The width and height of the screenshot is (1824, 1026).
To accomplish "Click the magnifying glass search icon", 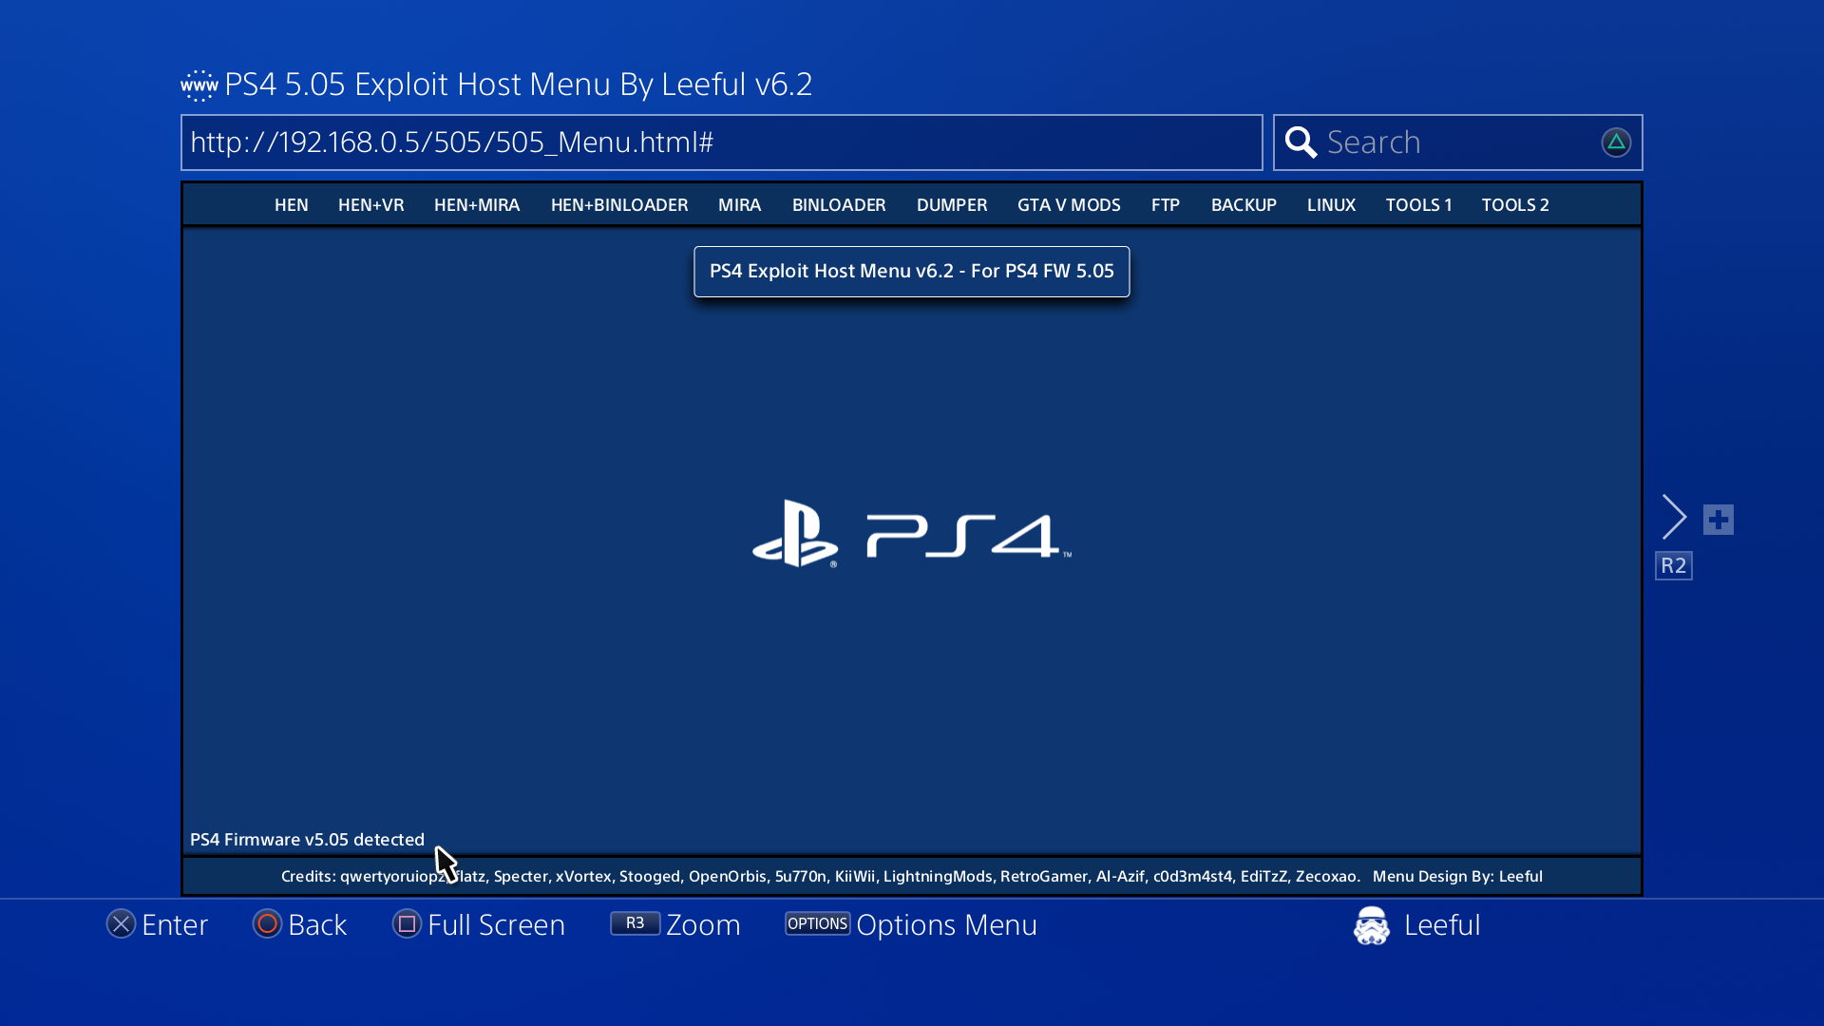I will click(1301, 142).
